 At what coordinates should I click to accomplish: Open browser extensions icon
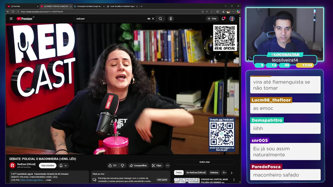click(217, 12)
